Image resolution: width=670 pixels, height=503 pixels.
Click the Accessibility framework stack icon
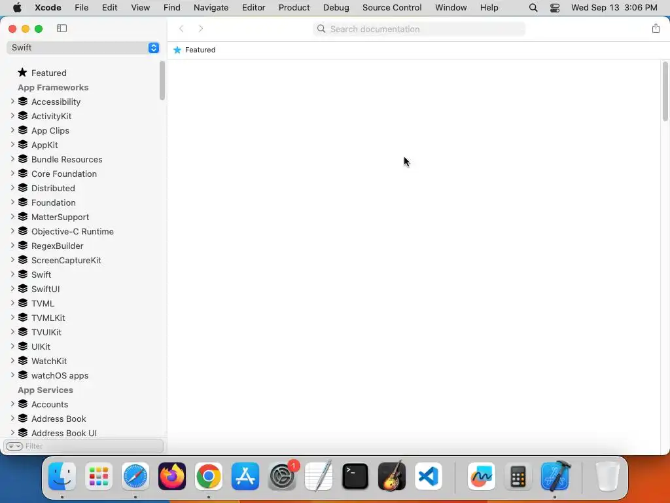tap(23, 102)
